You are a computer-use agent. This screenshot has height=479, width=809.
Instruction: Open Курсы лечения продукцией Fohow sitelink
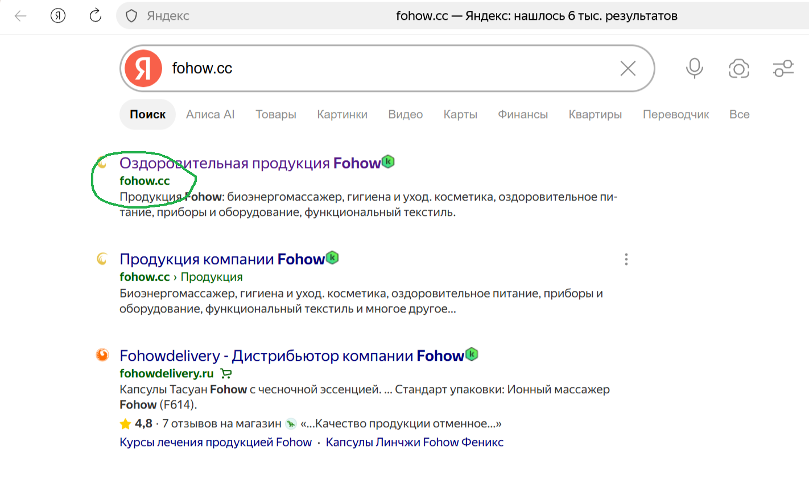(x=216, y=442)
